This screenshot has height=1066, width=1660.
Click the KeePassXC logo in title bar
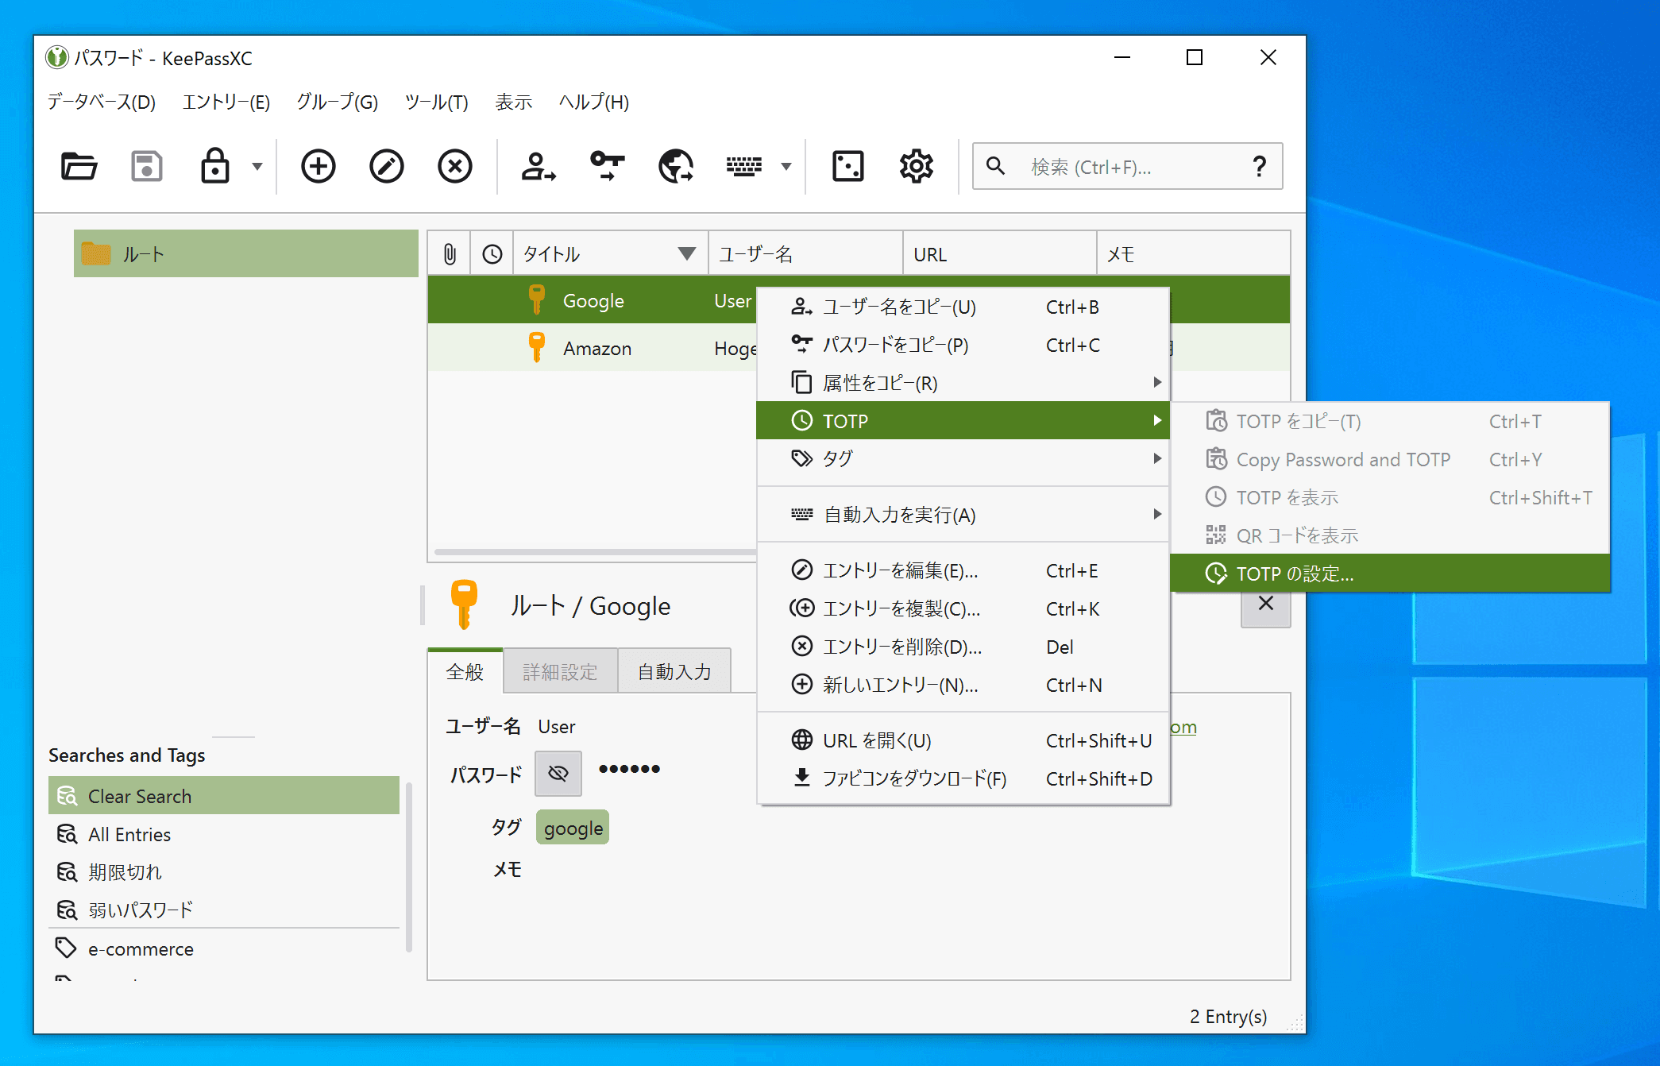[57, 57]
